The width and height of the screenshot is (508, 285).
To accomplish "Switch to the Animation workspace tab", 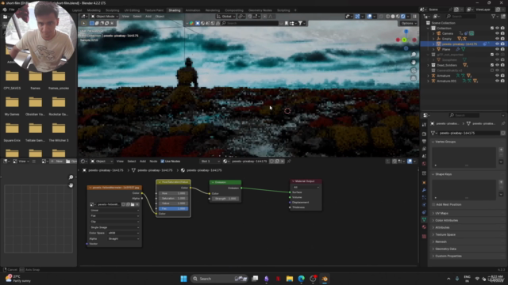I will pyautogui.click(x=193, y=10).
